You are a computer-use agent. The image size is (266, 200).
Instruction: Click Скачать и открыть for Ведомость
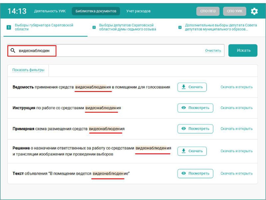click(236, 87)
